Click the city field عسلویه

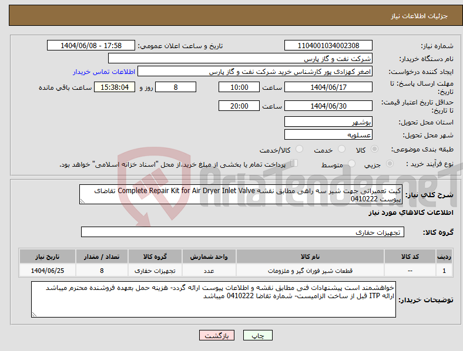328,135
